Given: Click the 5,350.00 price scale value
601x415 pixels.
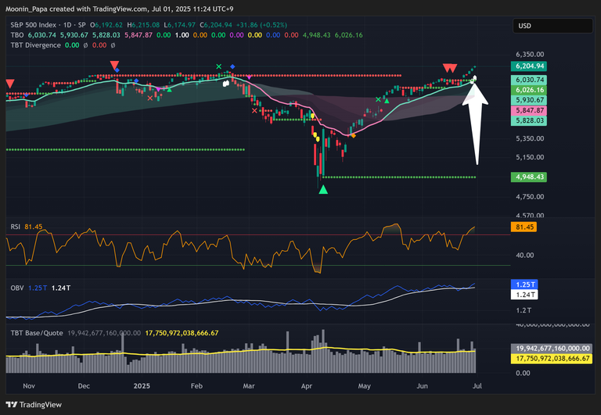Looking at the screenshot, I should [530, 138].
